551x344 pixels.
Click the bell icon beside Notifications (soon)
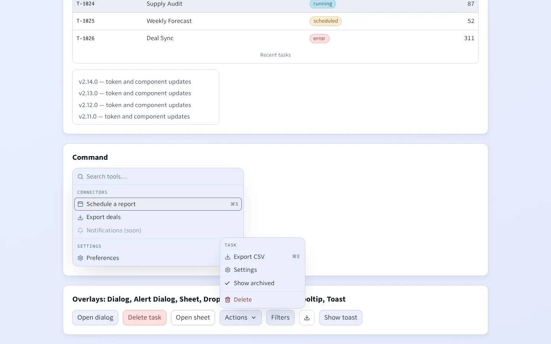(80, 230)
